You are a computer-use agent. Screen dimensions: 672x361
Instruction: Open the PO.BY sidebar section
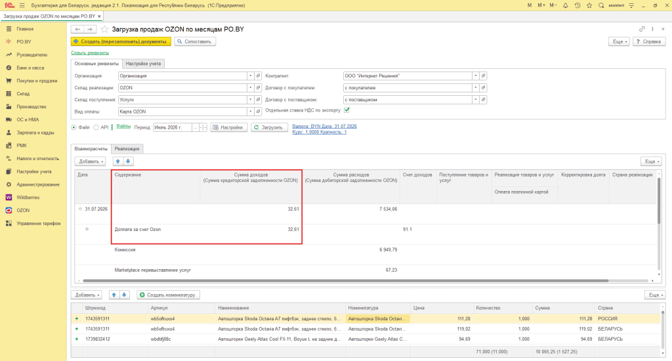(x=24, y=41)
